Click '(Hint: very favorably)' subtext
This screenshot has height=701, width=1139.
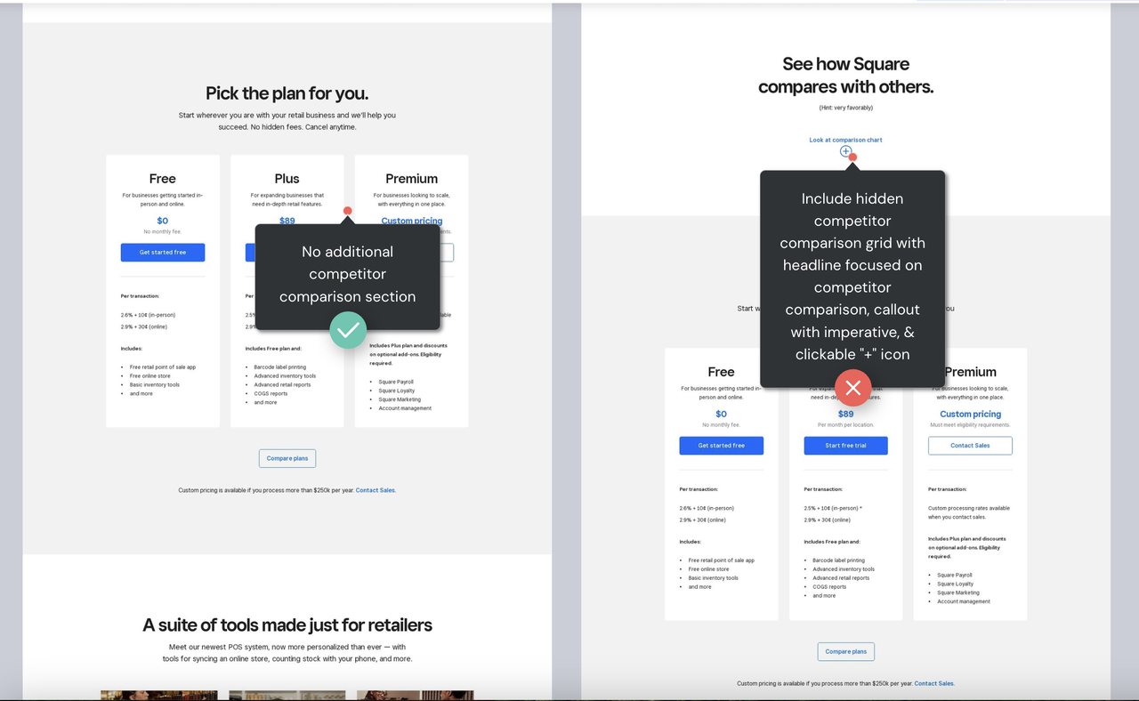click(x=845, y=108)
